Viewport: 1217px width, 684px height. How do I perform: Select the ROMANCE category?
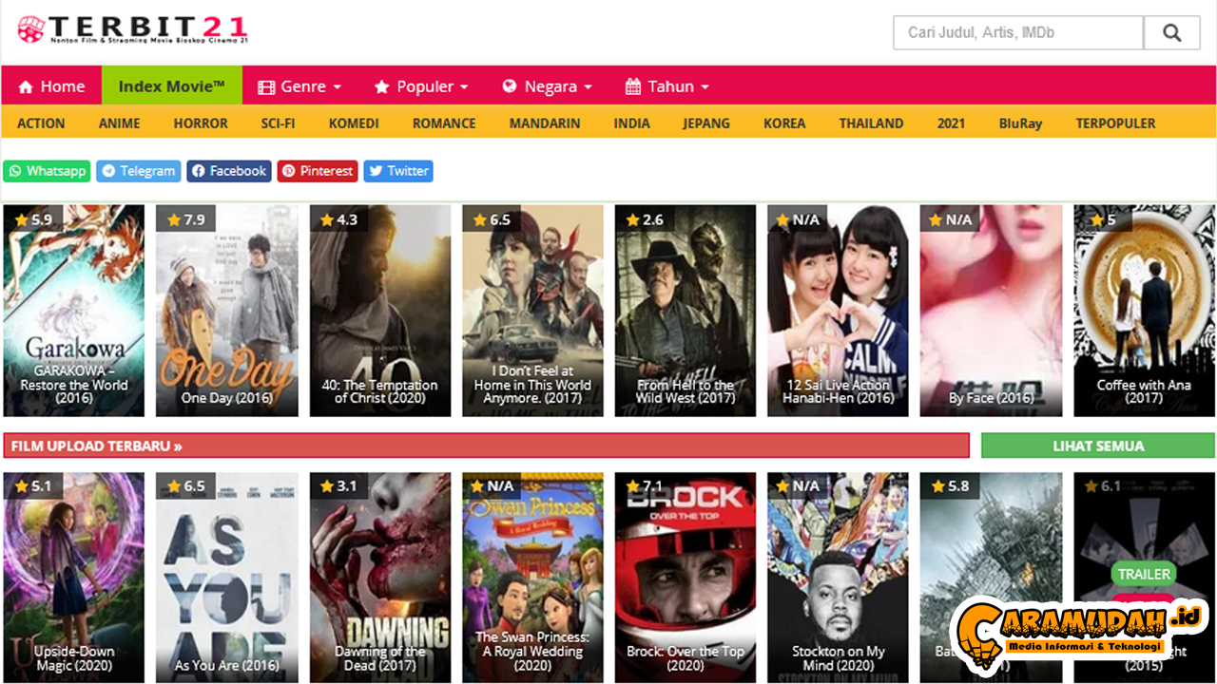pyautogui.click(x=444, y=123)
